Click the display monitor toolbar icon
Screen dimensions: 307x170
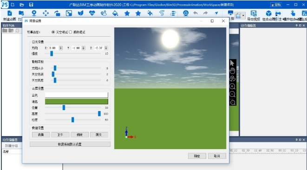coord(231,13)
